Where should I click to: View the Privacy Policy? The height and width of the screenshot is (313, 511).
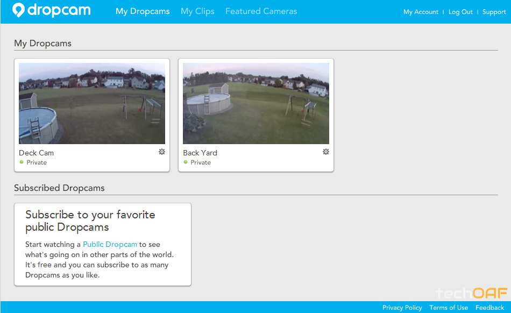(x=402, y=308)
